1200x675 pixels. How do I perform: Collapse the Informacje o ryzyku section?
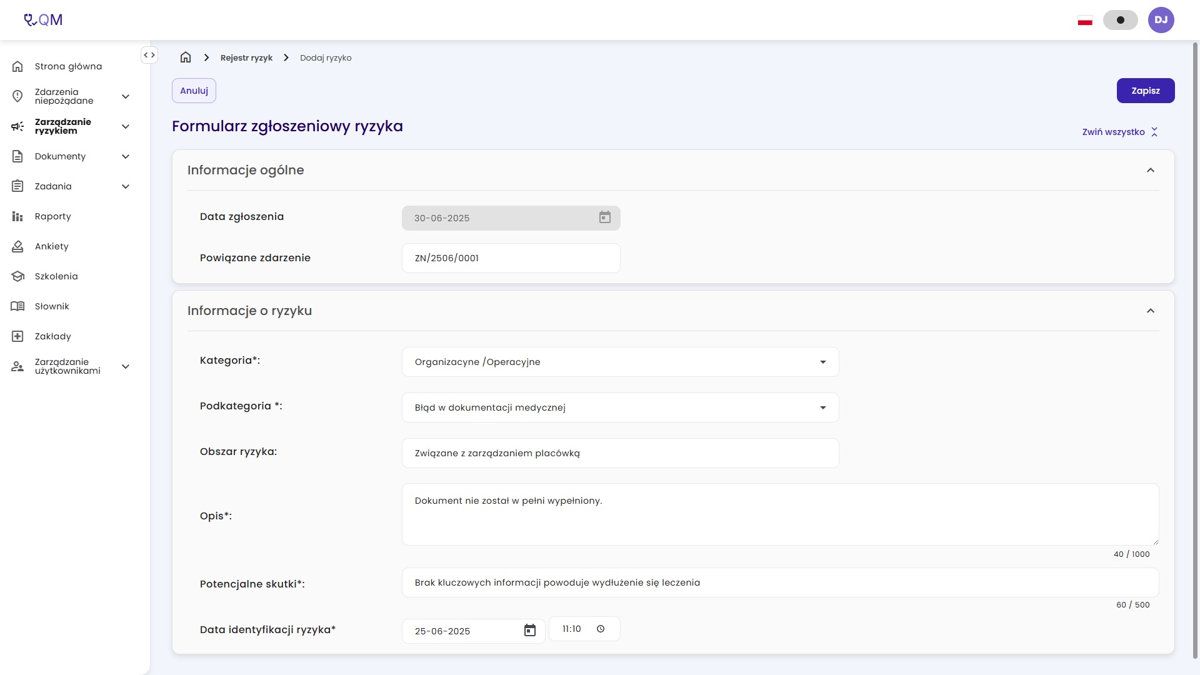pos(1151,311)
